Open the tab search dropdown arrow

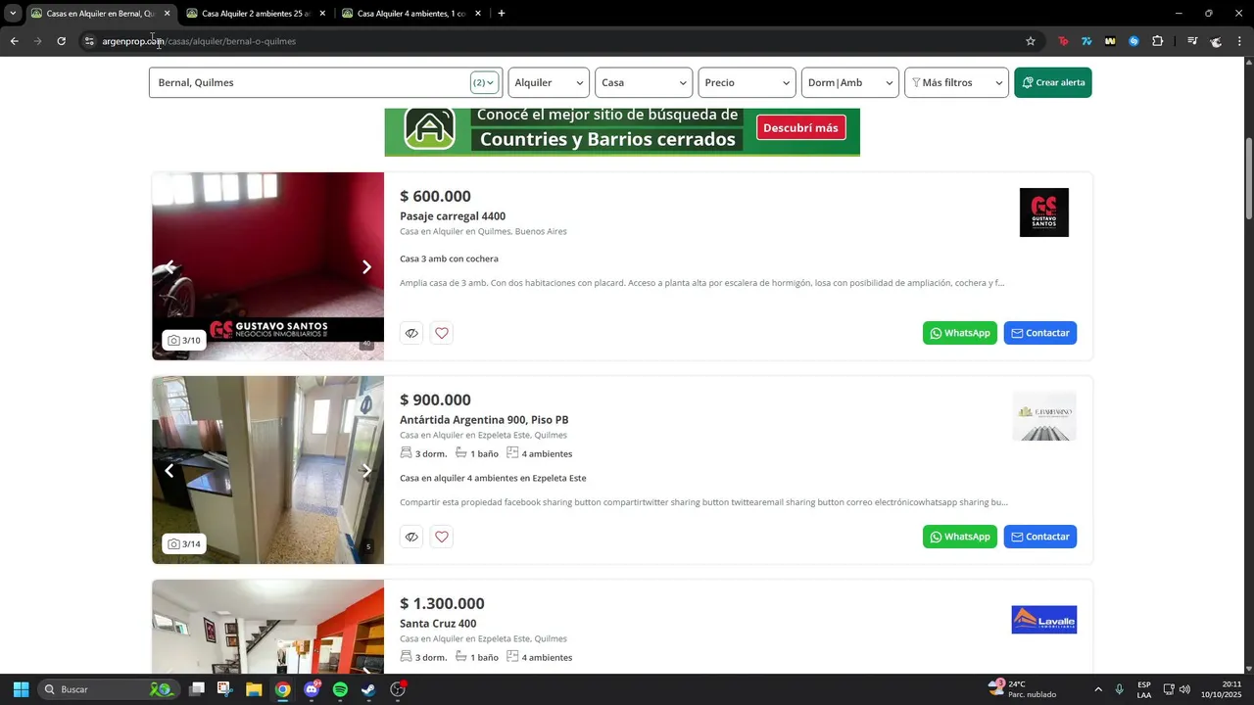tap(13, 13)
